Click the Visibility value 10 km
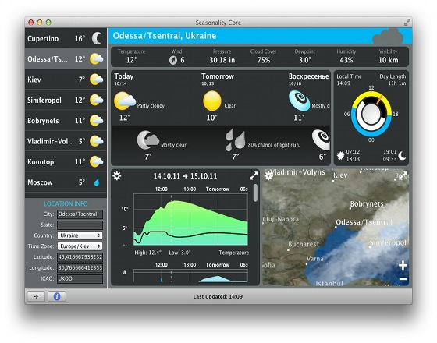This screenshot has height=343, width=437. pyautogui.click(x=389, y=60)
